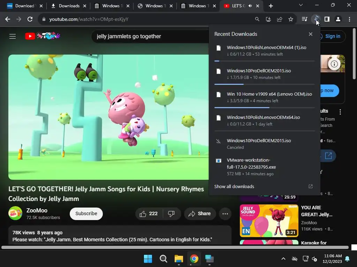This screenshot has height=267, width=357.
Task: Open the tab search dropdown chevron
Action: point(301,5)
